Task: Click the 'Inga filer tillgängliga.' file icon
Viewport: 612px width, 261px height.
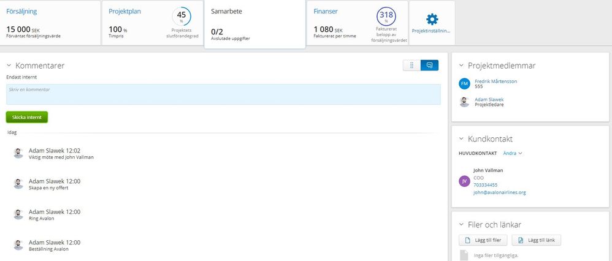Action: coord(464,255)
